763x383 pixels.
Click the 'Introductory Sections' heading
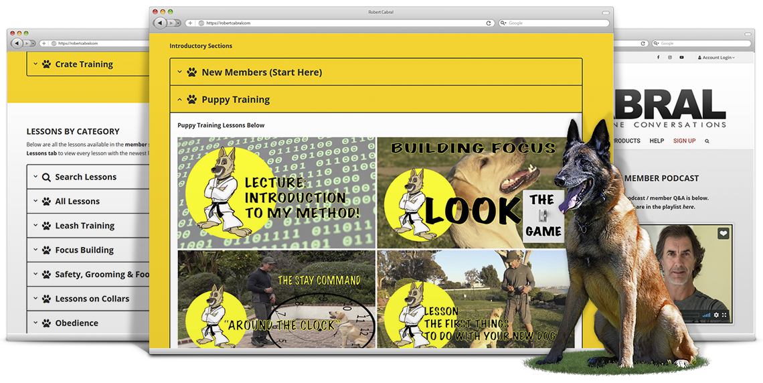click(201, 46)
